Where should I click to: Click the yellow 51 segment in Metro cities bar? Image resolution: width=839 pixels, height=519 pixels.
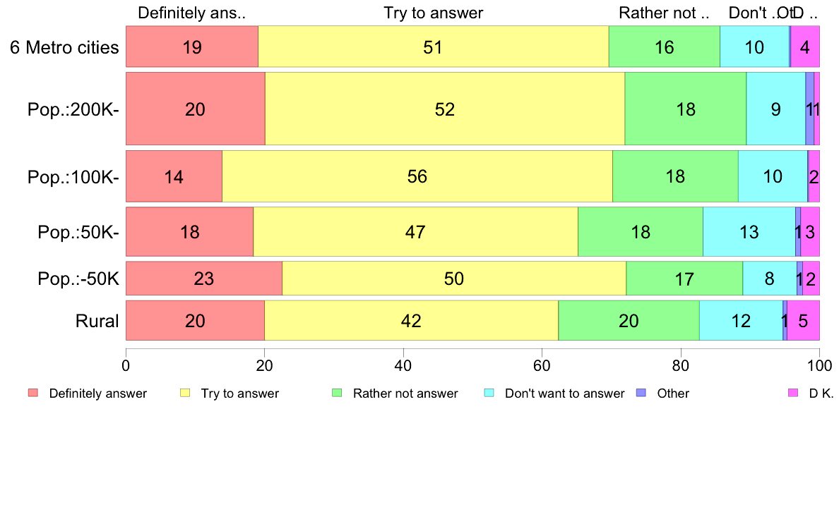tap(434, 47)
